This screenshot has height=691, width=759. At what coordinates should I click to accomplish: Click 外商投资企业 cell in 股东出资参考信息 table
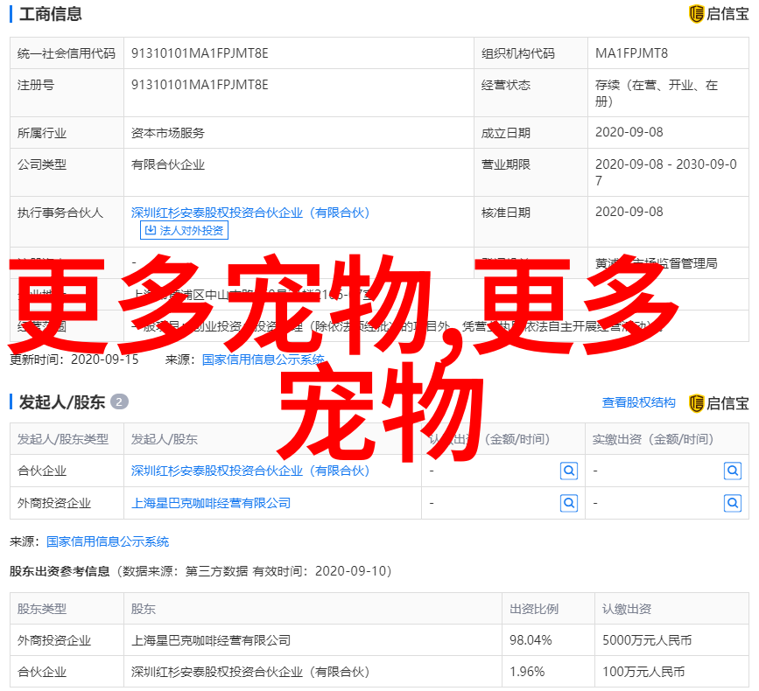point(67,640)
